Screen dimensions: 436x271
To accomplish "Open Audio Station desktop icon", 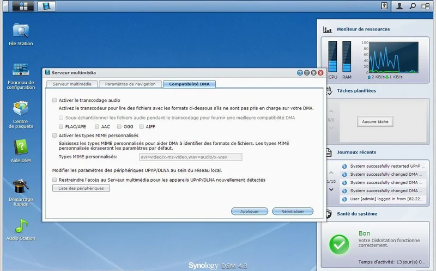I will pos(21,229).
